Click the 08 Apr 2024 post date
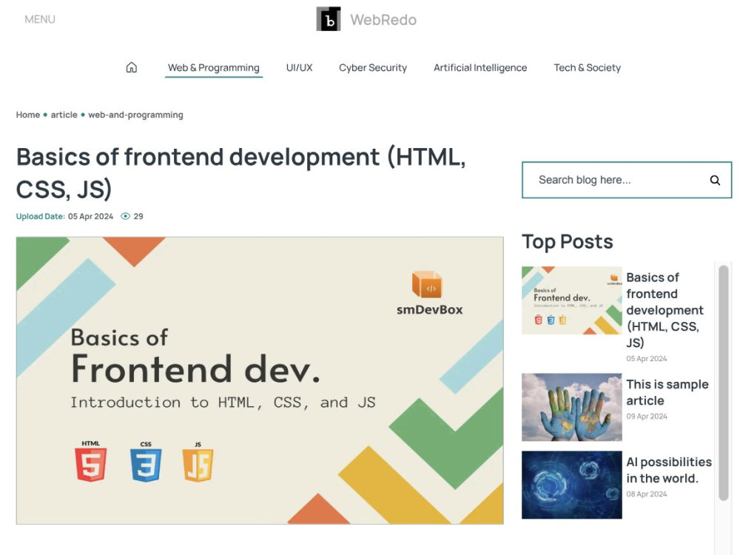The image size is (740, 555). pos(647,494)
